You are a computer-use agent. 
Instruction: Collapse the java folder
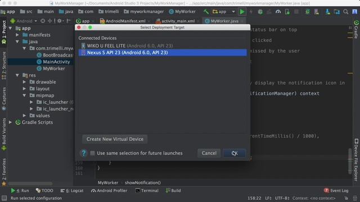click(17, 42)
